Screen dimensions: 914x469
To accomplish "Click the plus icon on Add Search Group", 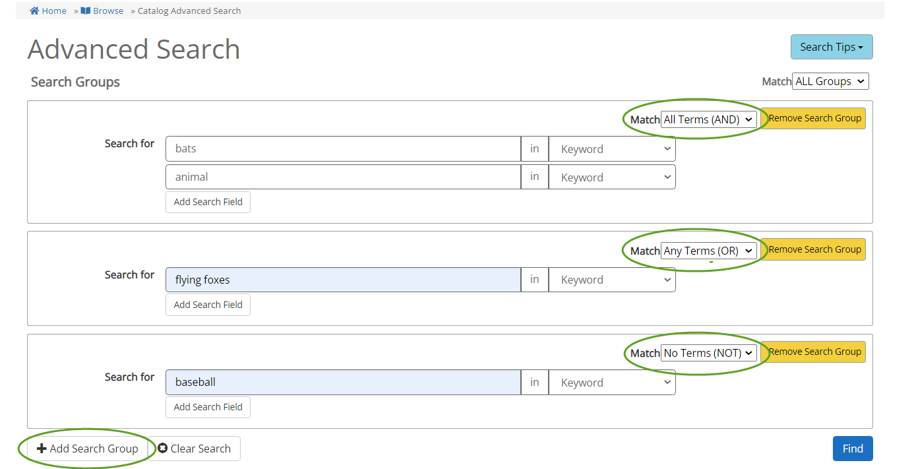I will click(x=42, y=449).
